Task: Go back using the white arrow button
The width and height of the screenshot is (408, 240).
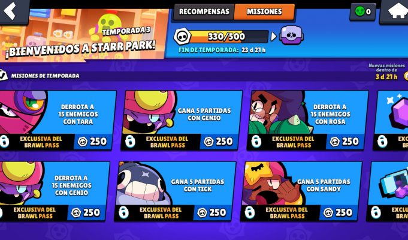Action: (x=10, y=11)
